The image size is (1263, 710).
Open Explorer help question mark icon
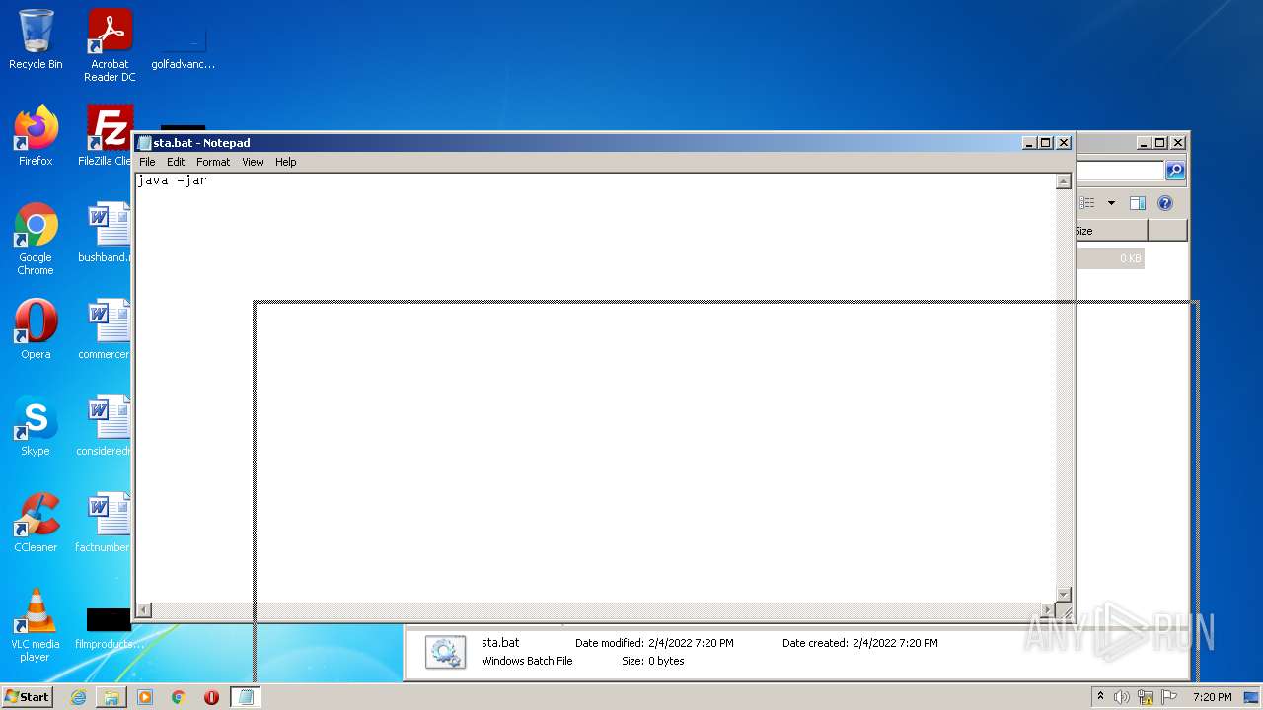point(1165,203)
